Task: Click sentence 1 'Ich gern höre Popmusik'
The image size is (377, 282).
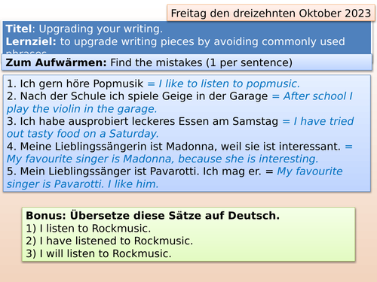Action: pos(75,83)
